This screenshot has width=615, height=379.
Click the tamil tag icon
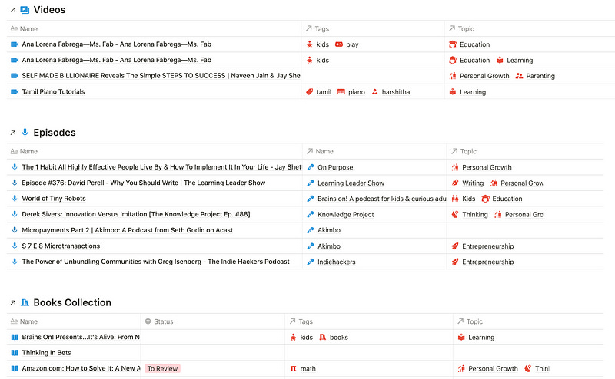tap(310, 91)
